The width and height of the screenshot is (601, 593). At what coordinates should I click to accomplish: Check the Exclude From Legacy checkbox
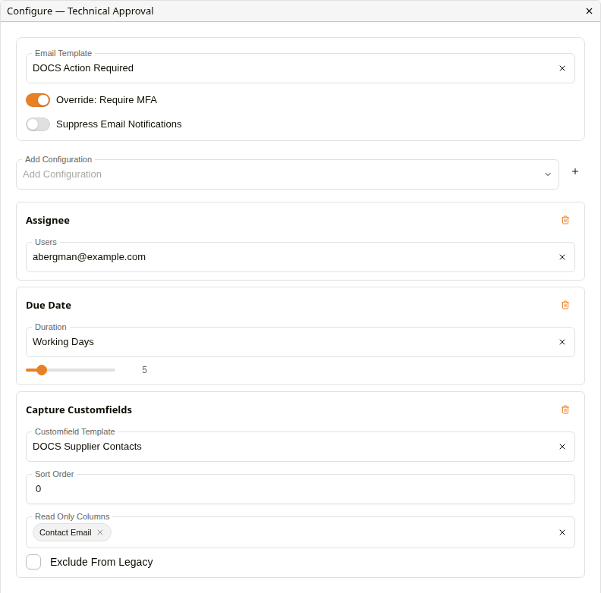33,562
